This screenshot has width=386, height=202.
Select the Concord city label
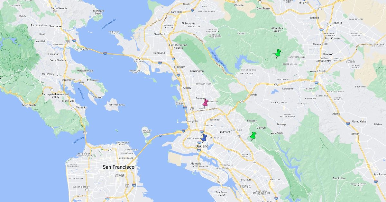tap(337, 23)
